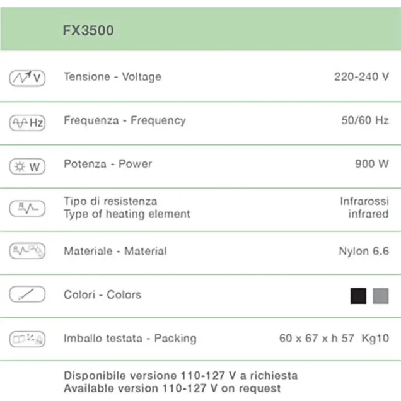Image resolution: width=401 pixels, height=401 pixels.
Task: Click the 900 W value
Action: (x=372, y=164)
